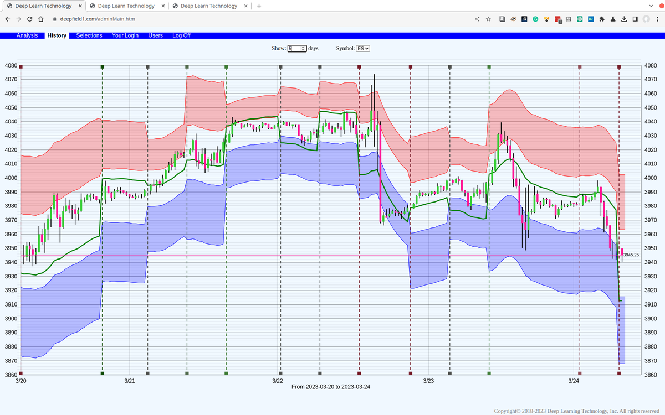
Task: Open the red extension with the badge
Action: pos(558,19)
